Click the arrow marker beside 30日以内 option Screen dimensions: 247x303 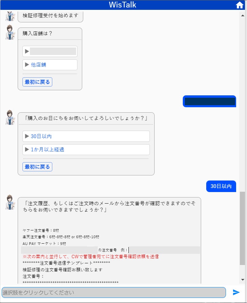pyautogui.click(x=27, y=136)
